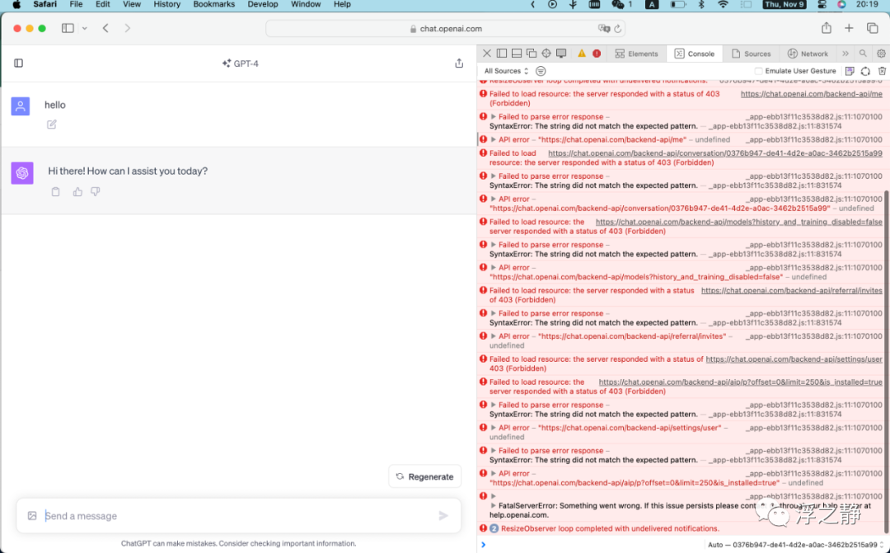Open the All Sources filter dropdown

click(x=506, y=71)
